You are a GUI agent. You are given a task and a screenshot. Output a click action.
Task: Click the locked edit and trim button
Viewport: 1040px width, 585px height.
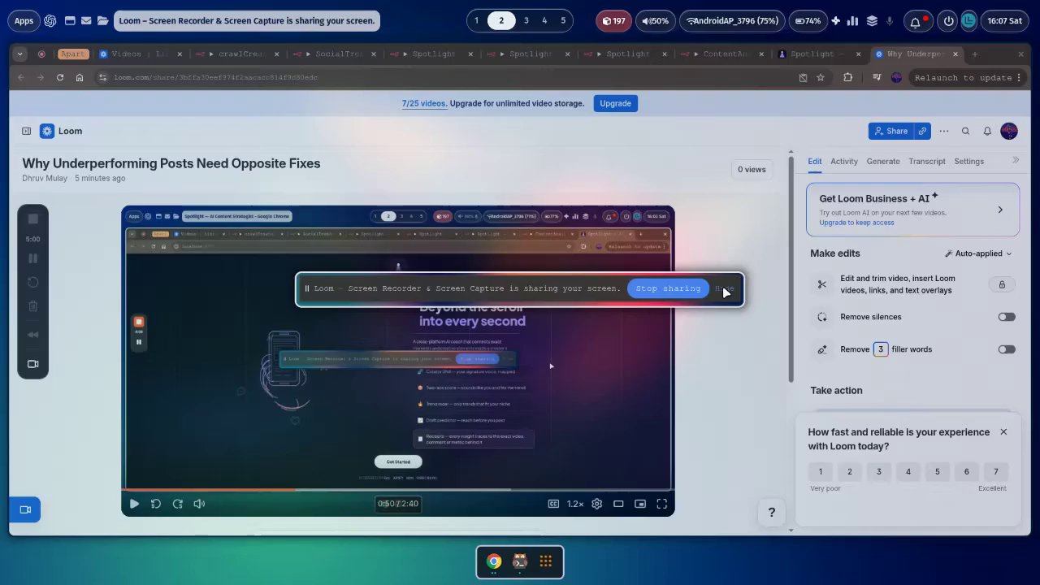click(x=1002, y=284)
